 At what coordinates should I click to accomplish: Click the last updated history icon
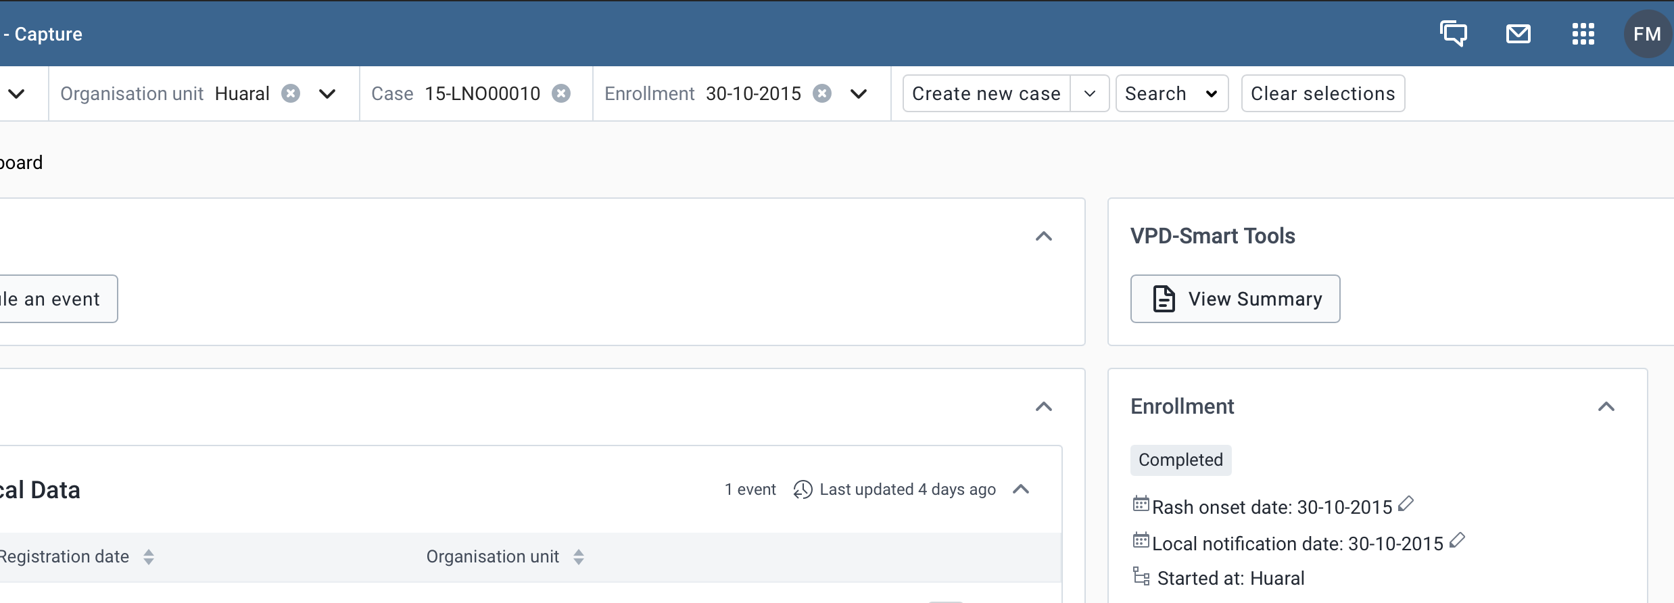click(x=802, y=489)
